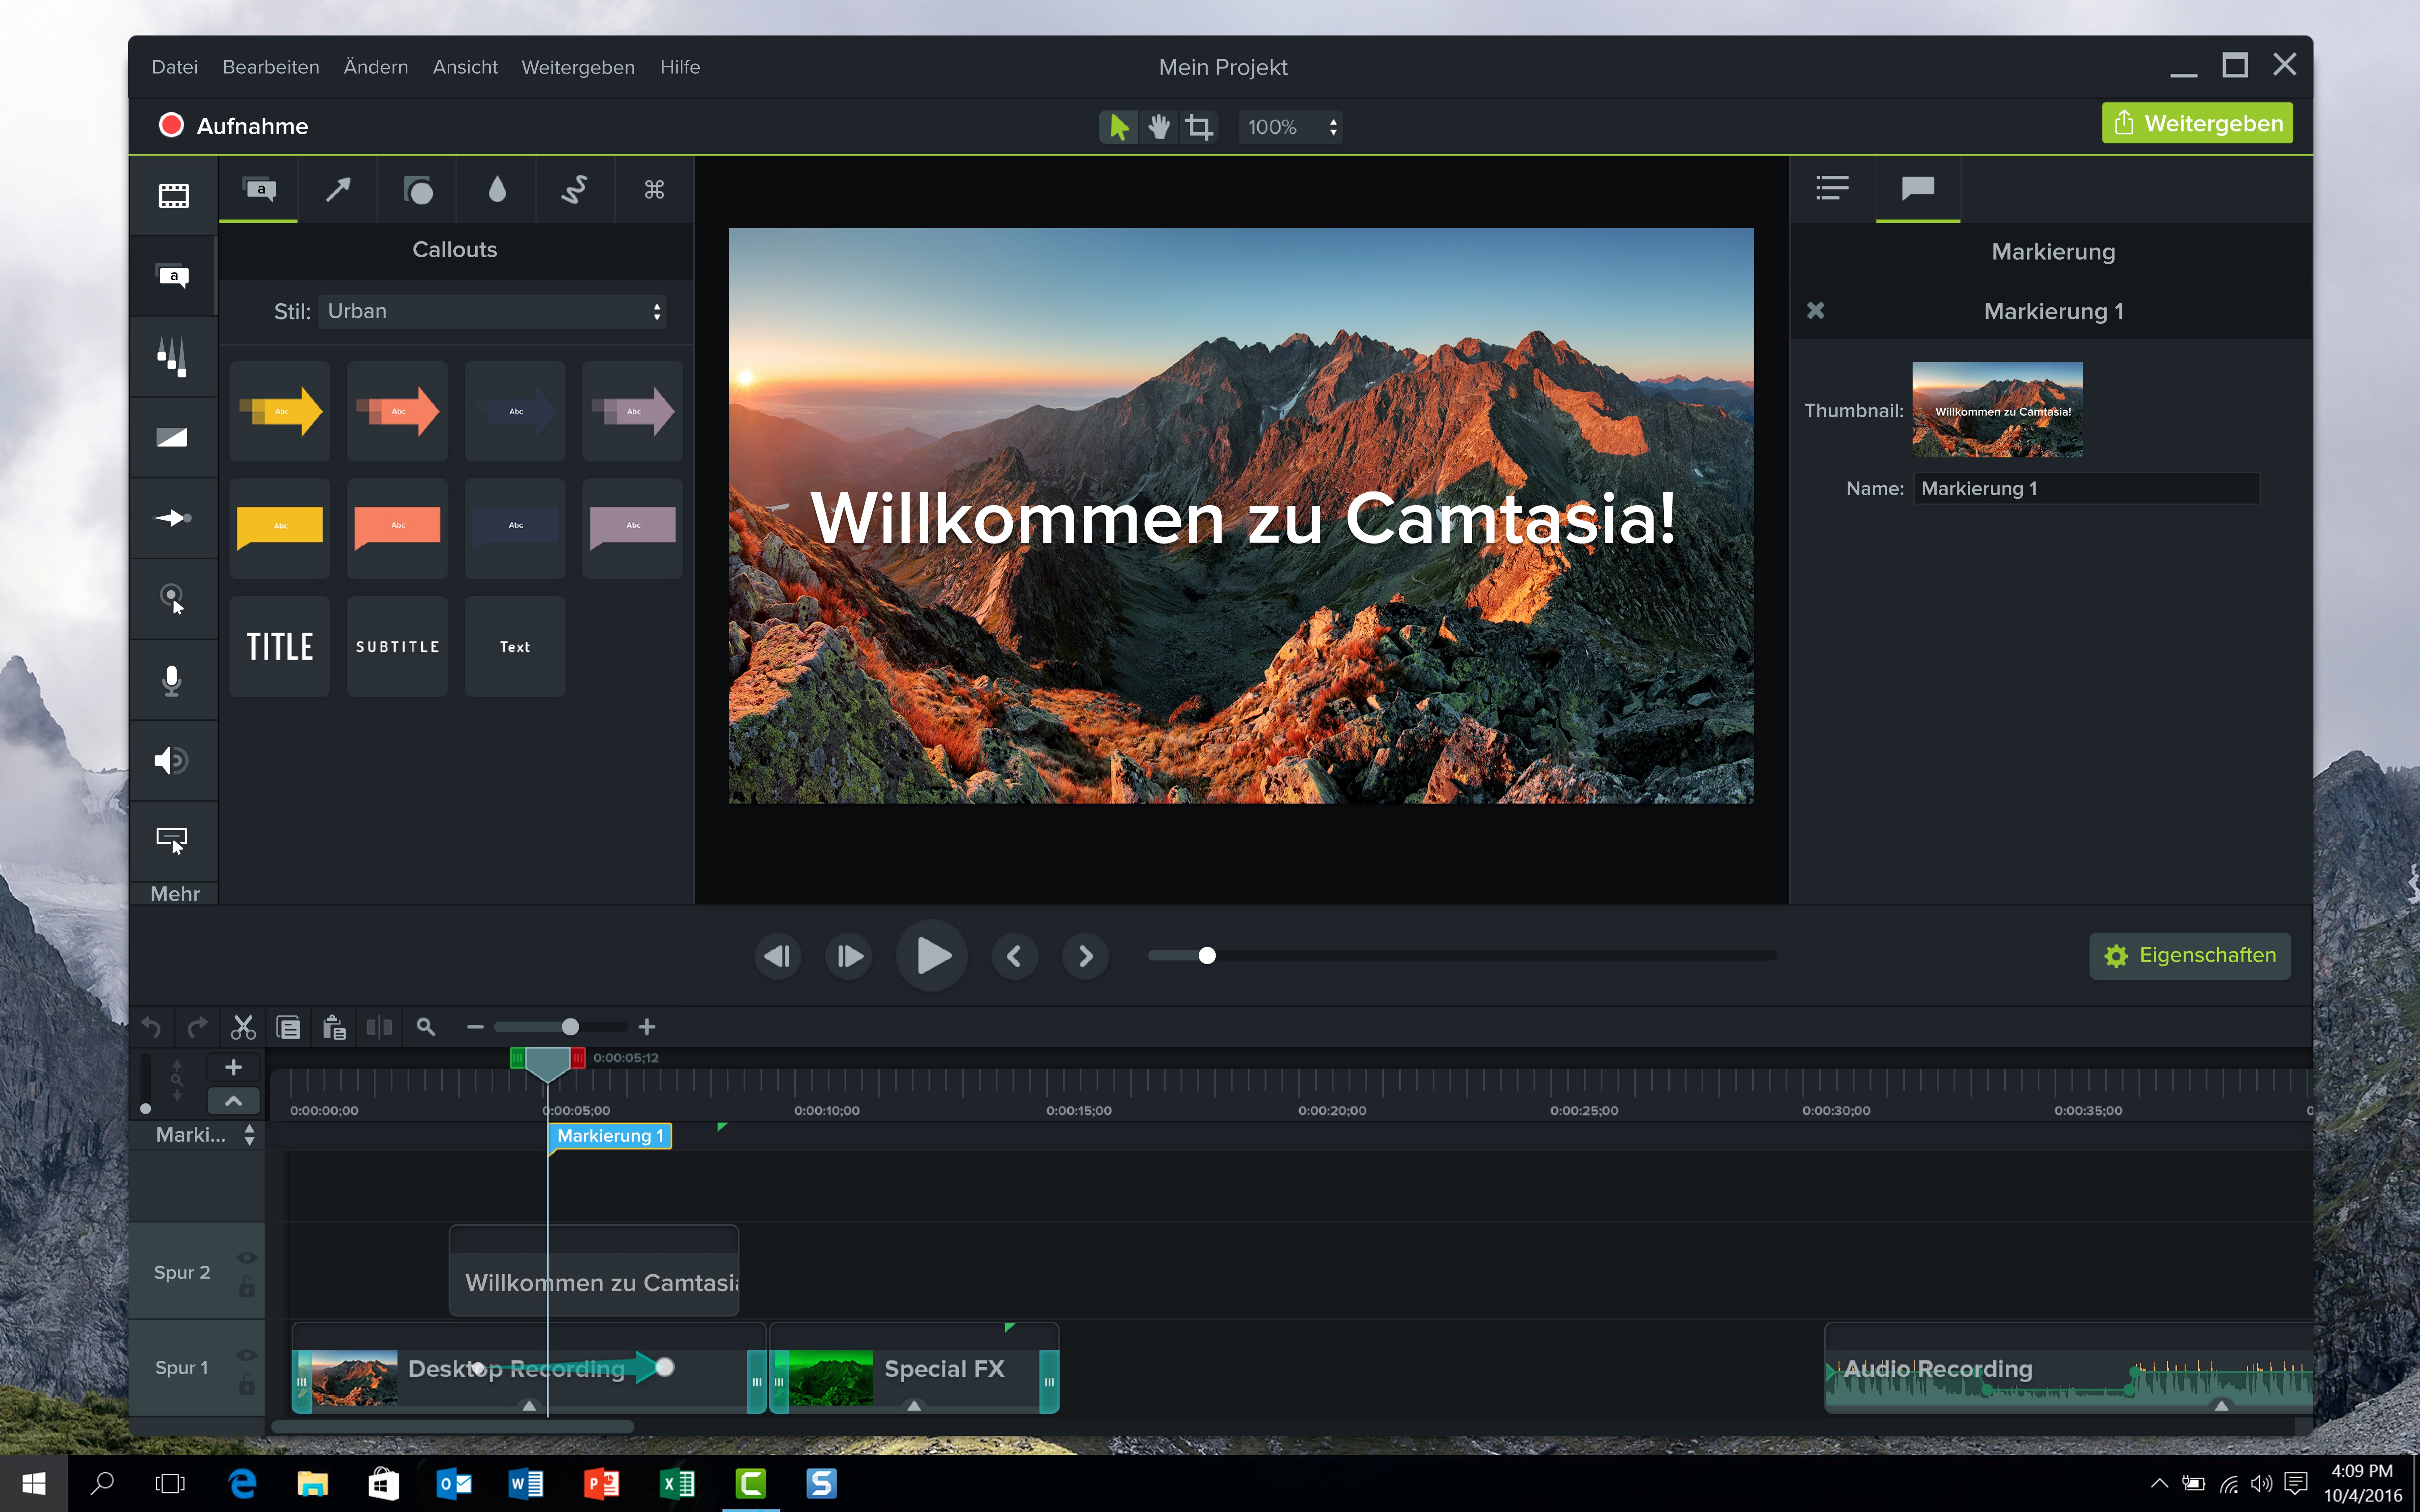The image size is (2420, 1512).
Task: Cut the selection with scissors icon
Action: [243, 1027]
